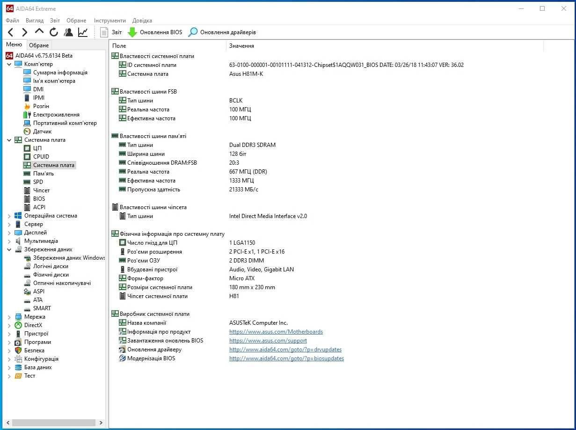
Task: Expand the Мережа tree node
Action: point(9,317)
